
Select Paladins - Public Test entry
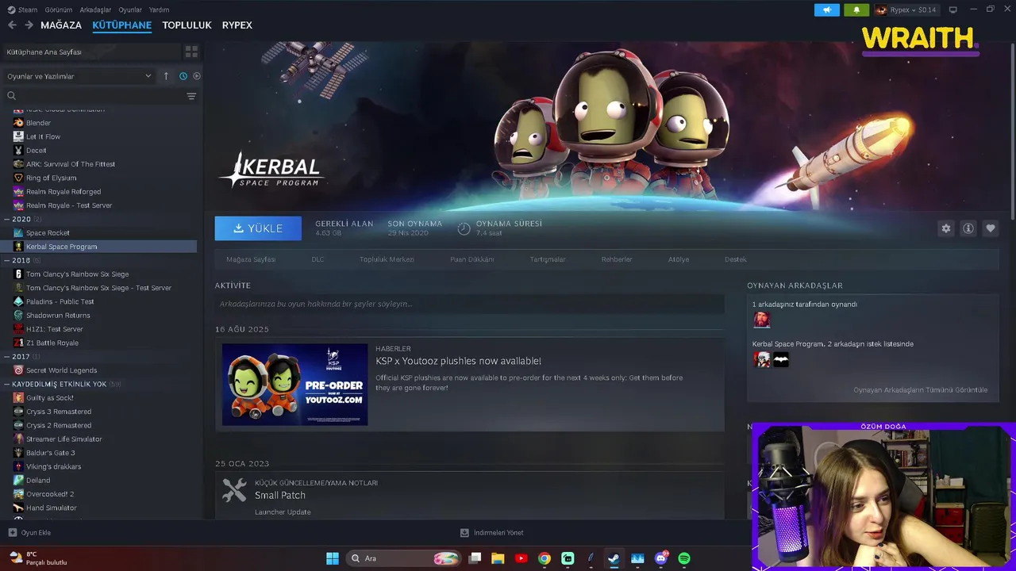coord(60,301)
